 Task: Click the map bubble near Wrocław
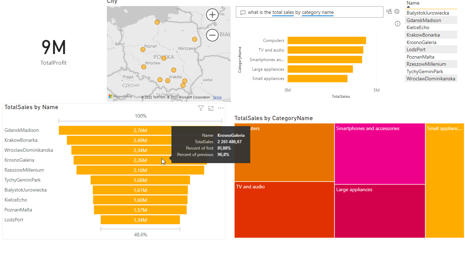(x=144, y=67)
